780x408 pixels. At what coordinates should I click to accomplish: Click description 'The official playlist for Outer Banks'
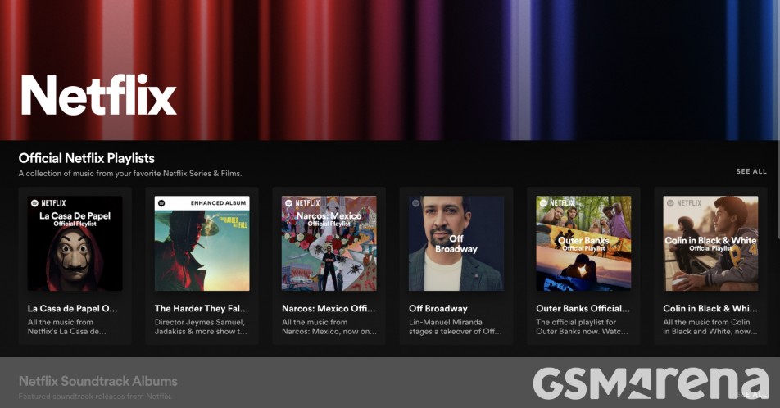[582, 327]
